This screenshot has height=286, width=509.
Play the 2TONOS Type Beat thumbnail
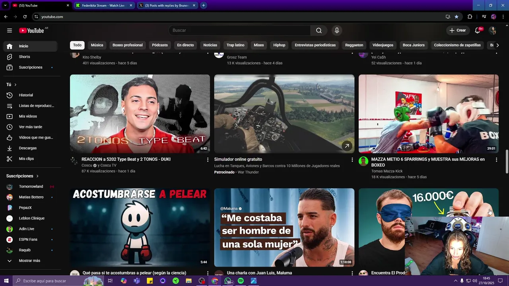click(140, 114)
